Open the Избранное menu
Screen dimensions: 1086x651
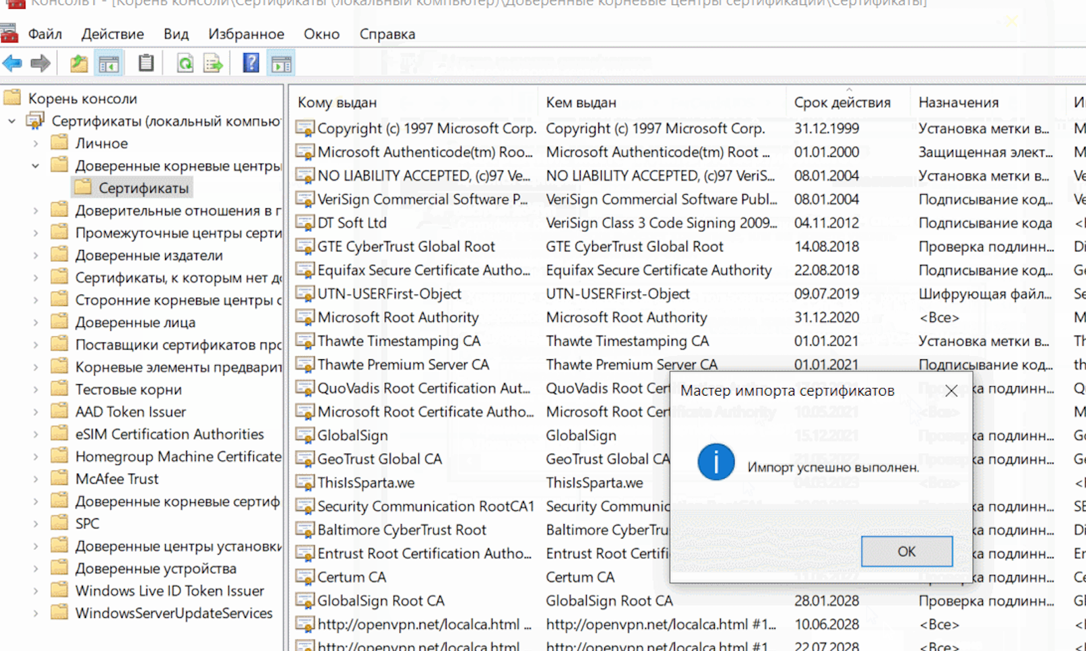pyautogui.click(x=246, y=34)
